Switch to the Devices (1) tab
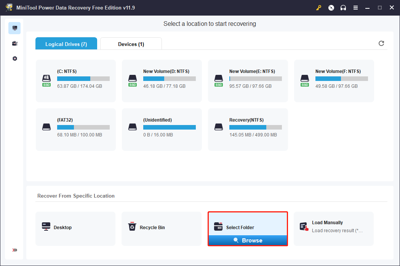This screenshot has width=400, height=266. coord(131,44)
